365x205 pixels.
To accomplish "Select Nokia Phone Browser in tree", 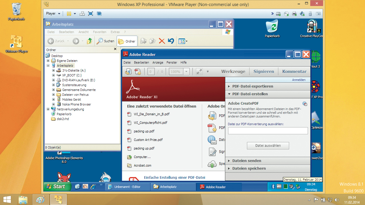I will 76,104.
